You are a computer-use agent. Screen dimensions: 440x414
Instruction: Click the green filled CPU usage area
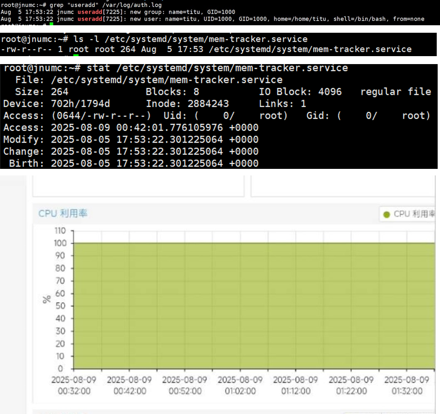tap(254, 306)
